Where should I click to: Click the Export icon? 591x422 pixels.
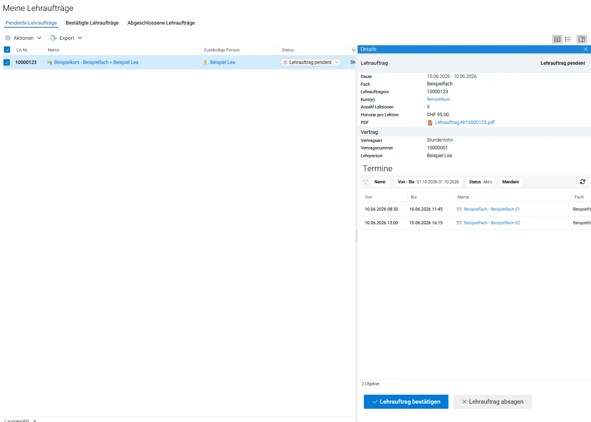(54, 38)
